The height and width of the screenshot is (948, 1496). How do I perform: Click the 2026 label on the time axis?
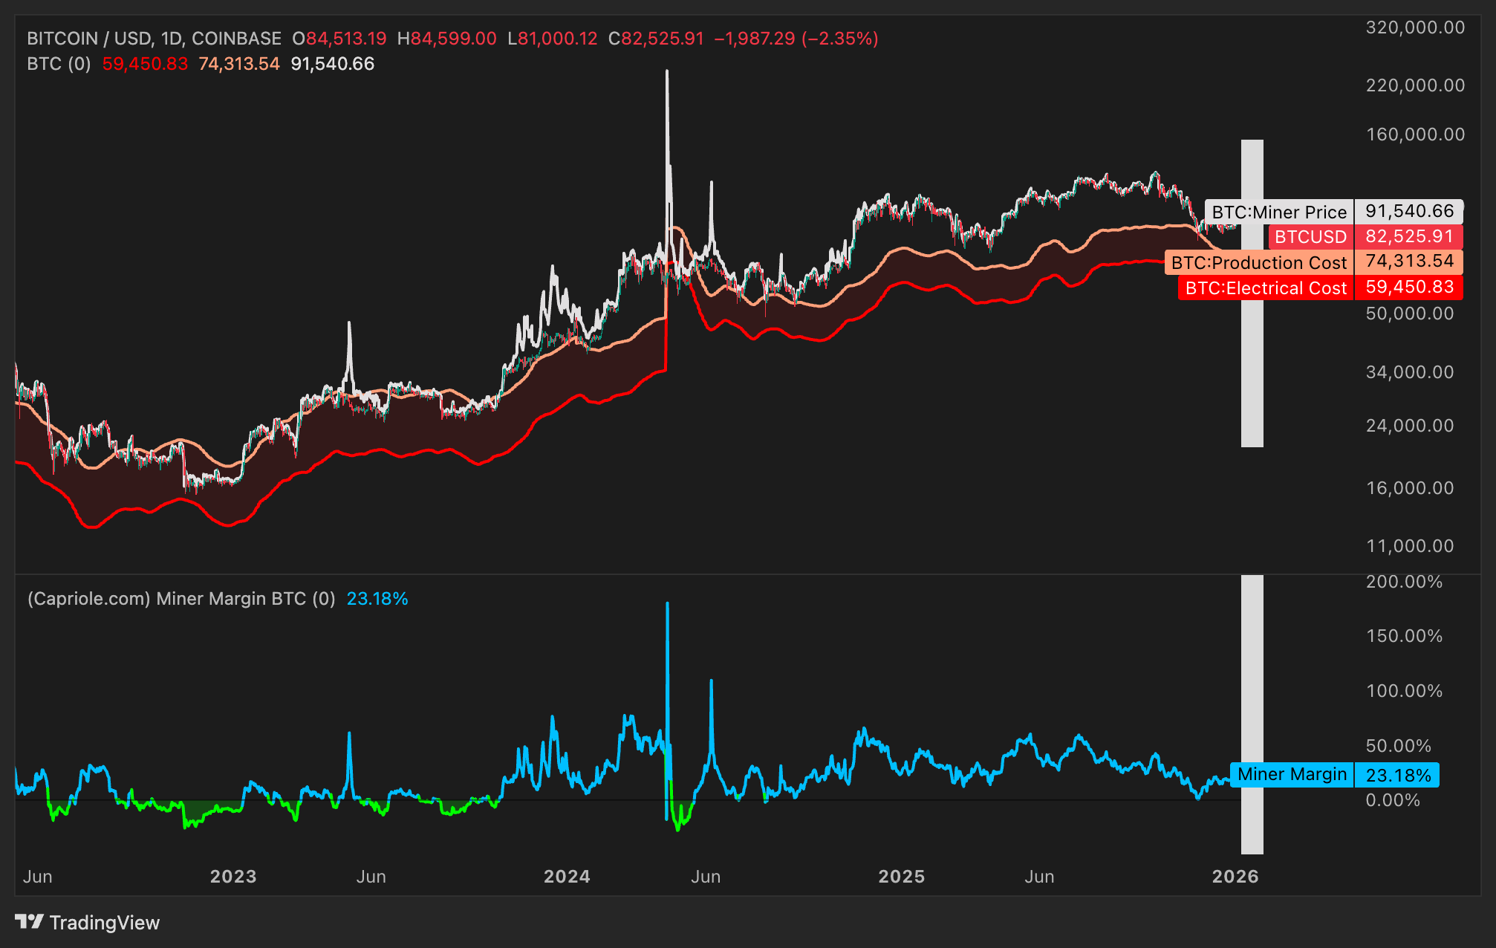1238,877
